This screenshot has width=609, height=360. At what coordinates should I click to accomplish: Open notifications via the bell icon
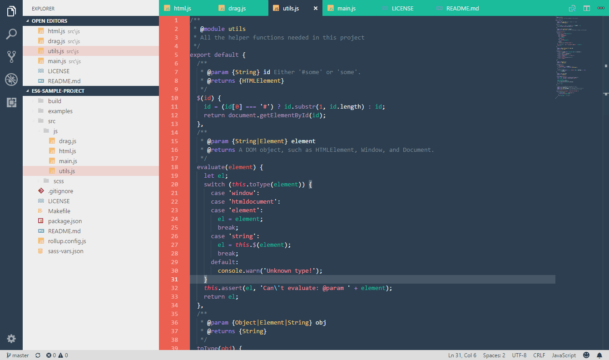pos(599,355)
